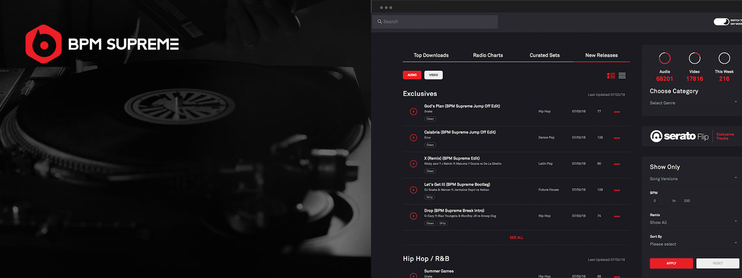Switch to the red detailed list view icon
This screenshot has width=742, height=278.
coord(611,76)
